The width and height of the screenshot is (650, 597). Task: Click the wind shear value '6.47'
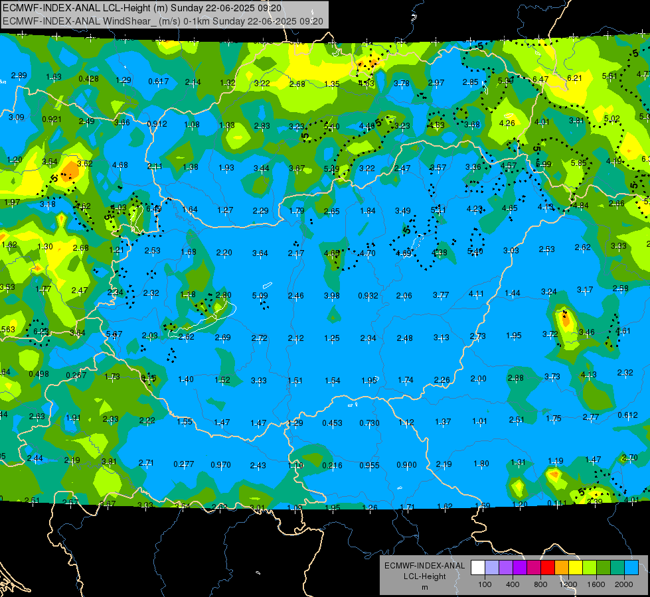[x=540, y=79]
